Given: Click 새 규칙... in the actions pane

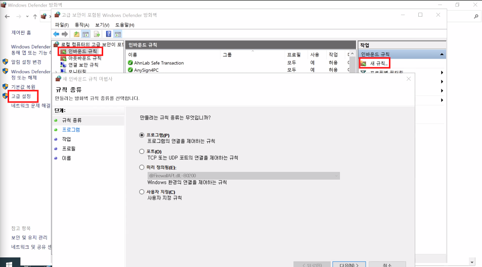Looking at the screenshot, I should point(379,64).
